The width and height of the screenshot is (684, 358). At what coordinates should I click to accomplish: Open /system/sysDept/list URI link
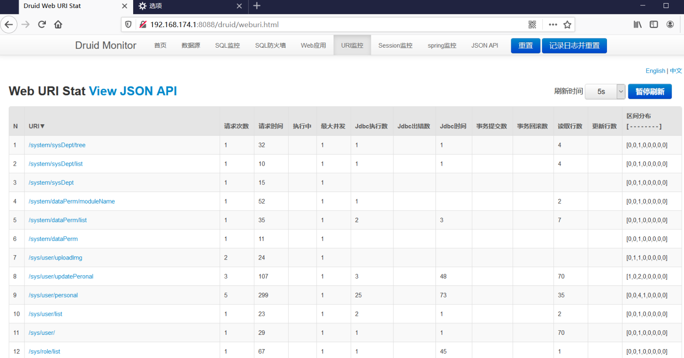point(56,164)
